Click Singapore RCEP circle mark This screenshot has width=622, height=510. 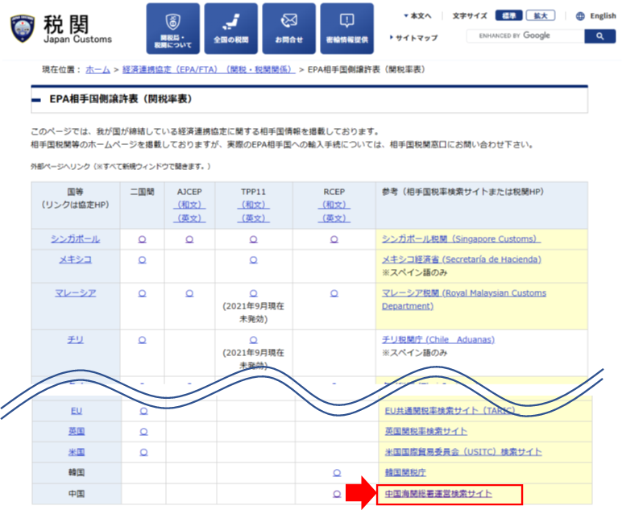[x=334, y=239]
